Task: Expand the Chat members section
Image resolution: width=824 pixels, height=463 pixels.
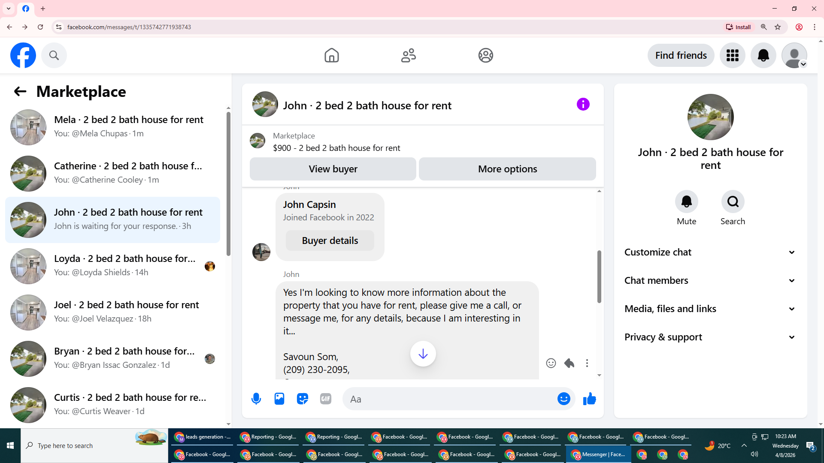Action: [x=710, y=280]
